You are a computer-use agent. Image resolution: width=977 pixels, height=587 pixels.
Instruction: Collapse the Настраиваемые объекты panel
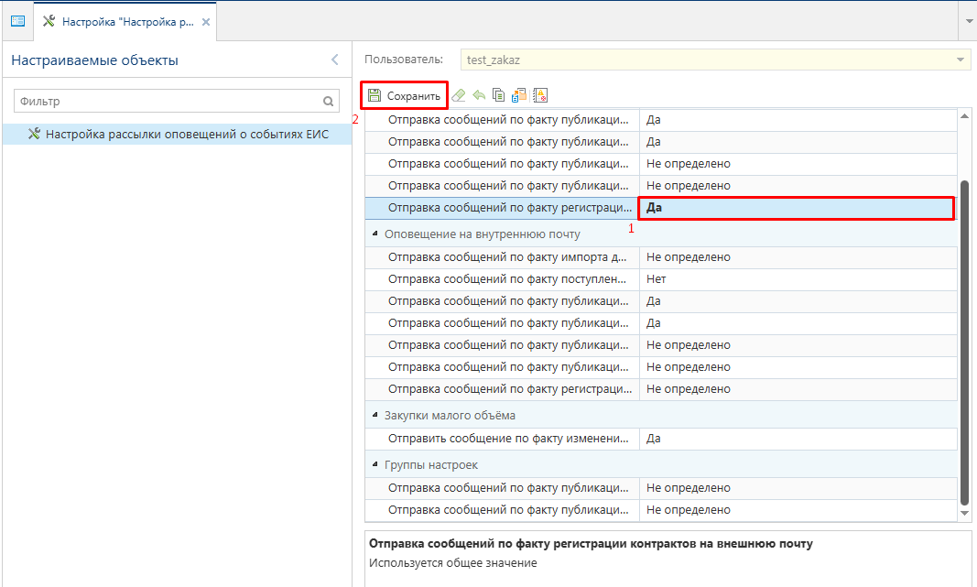pyautogui.click(x=334, y=60)
